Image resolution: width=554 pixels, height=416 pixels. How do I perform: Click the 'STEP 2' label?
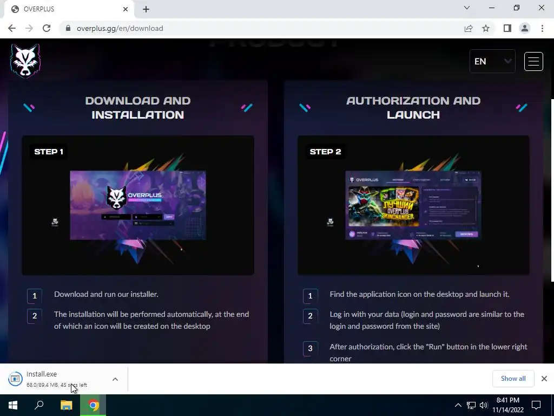[x=325, y=152]
